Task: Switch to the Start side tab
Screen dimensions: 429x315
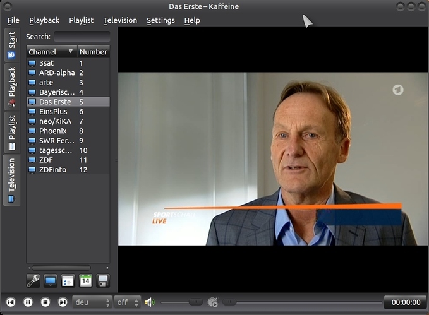Action: tap(11, 45)
